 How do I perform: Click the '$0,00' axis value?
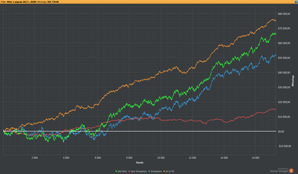pos(281,131)
